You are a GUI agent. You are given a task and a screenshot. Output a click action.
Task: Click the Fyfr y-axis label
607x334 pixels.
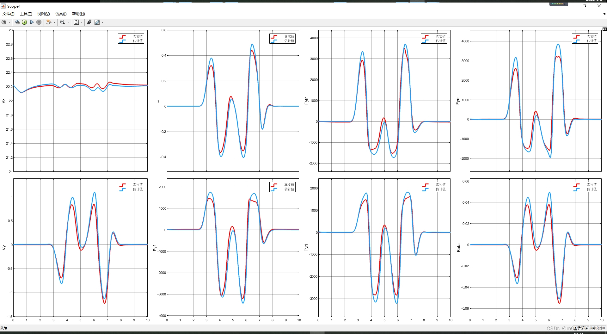click(x=306, y=101)
